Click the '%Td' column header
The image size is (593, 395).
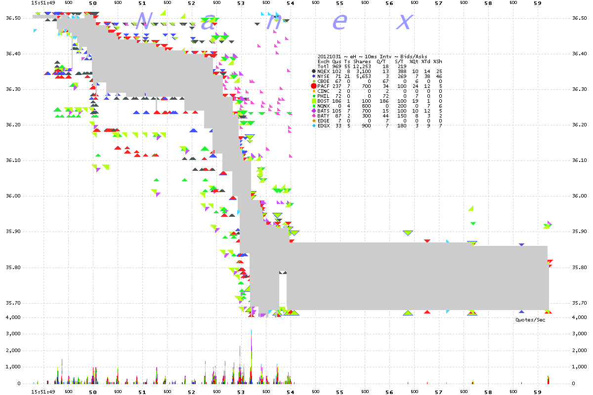pyautogui.click(x=426, y=62)
